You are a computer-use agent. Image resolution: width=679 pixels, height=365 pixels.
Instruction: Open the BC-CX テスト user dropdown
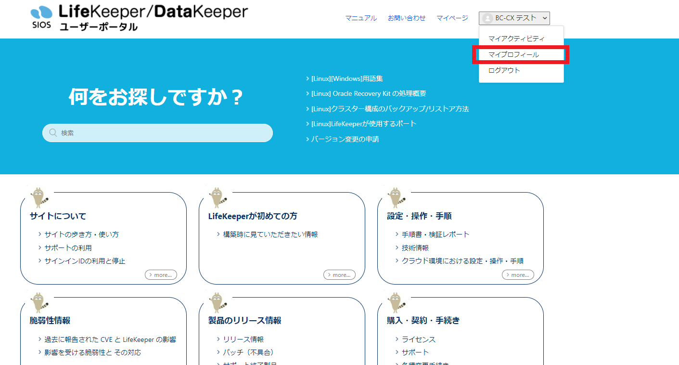[x=514, y=18]
